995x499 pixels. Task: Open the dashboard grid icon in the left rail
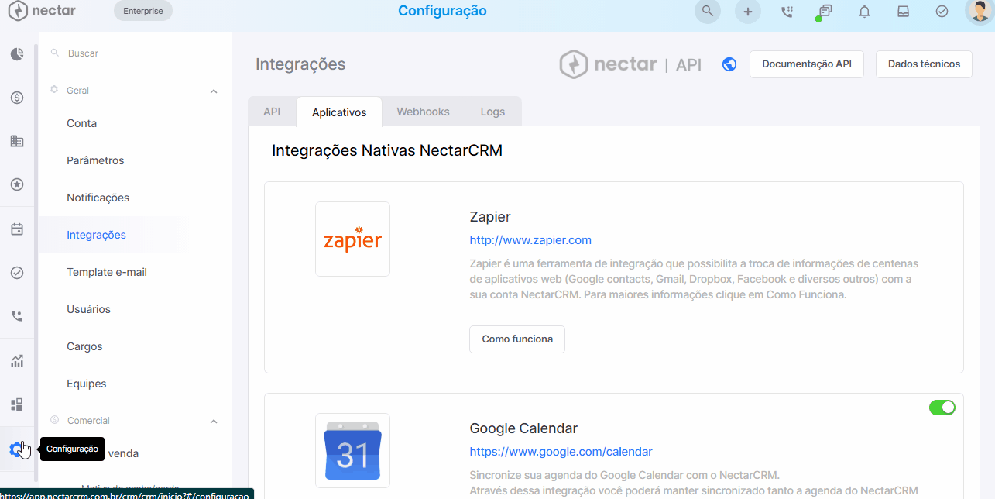tap(17, 404)
